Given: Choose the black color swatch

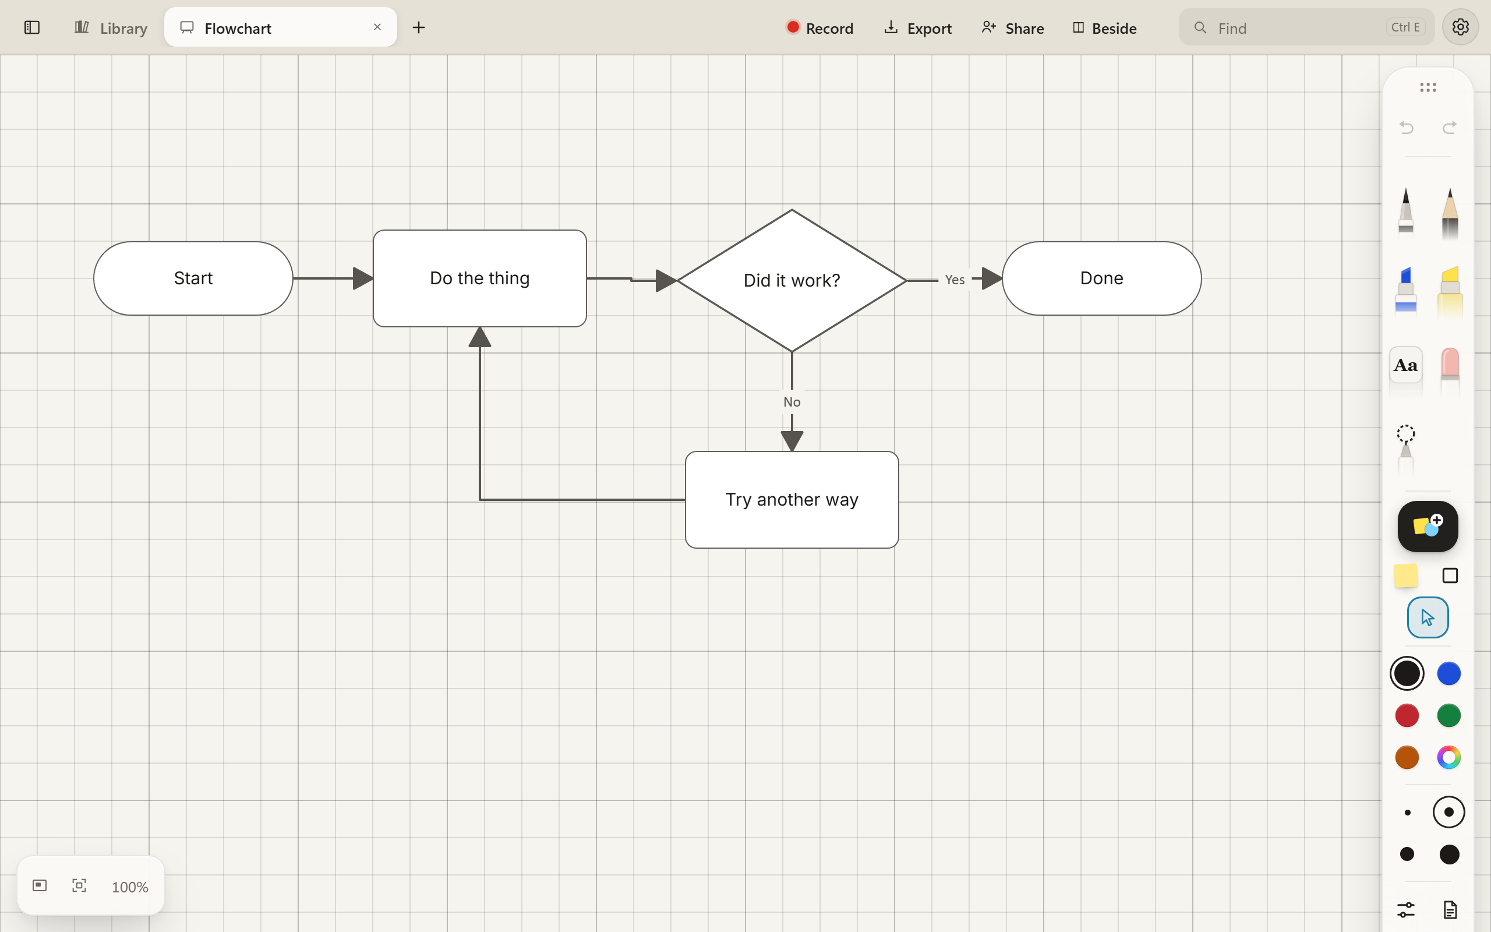Looking at the screenshot, I should 1407,674.
